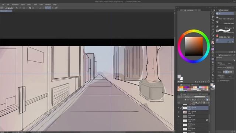236x133 pixels.
Task: Hide Layer 7 with its eye icon
Action: (x=178, y=116)
